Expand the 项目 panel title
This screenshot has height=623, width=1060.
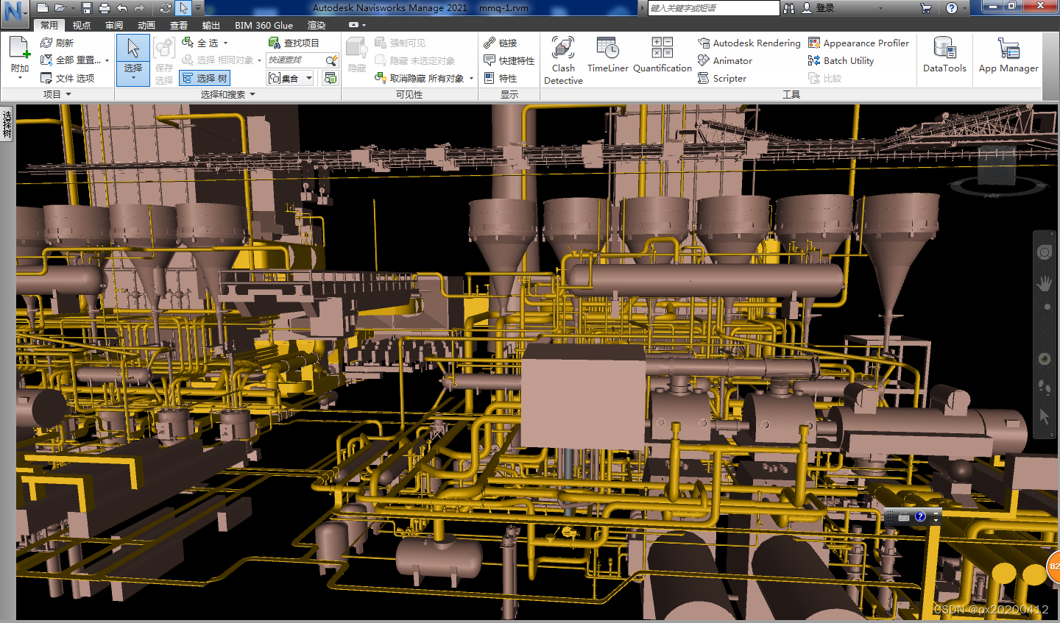(x=57, y=94)
